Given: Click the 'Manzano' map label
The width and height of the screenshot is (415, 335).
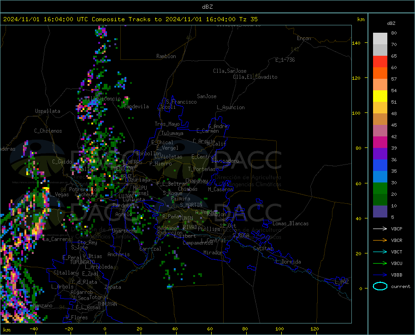Looking at the screenshot, I should 42,306.
